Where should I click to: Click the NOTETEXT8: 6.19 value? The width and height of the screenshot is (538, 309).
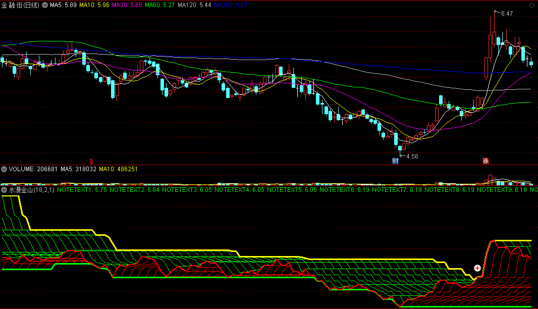point(450,190)
